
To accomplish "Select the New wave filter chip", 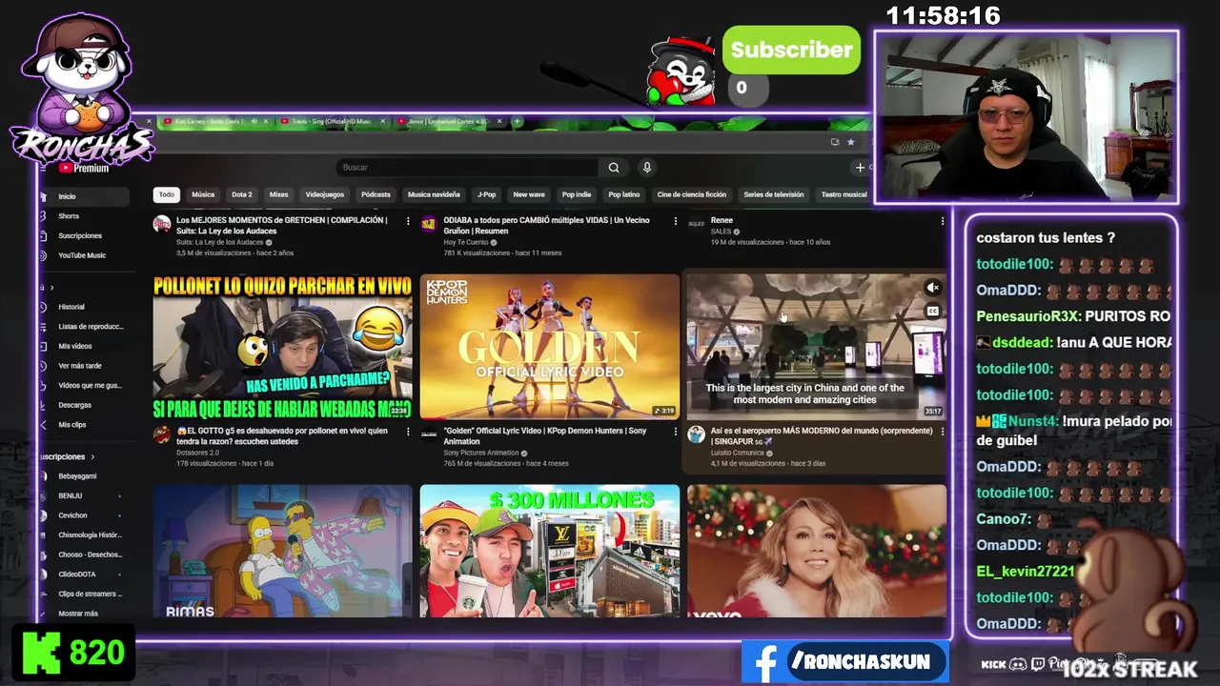I will [529, 194].
